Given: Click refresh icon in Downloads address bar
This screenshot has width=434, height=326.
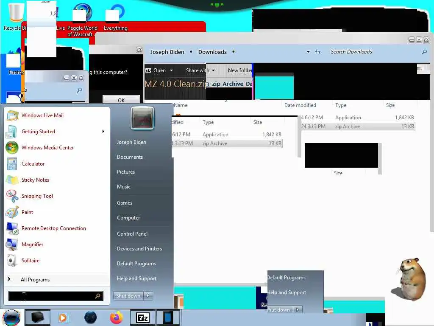Looking at the screenshot, I should tap(318, 52).
